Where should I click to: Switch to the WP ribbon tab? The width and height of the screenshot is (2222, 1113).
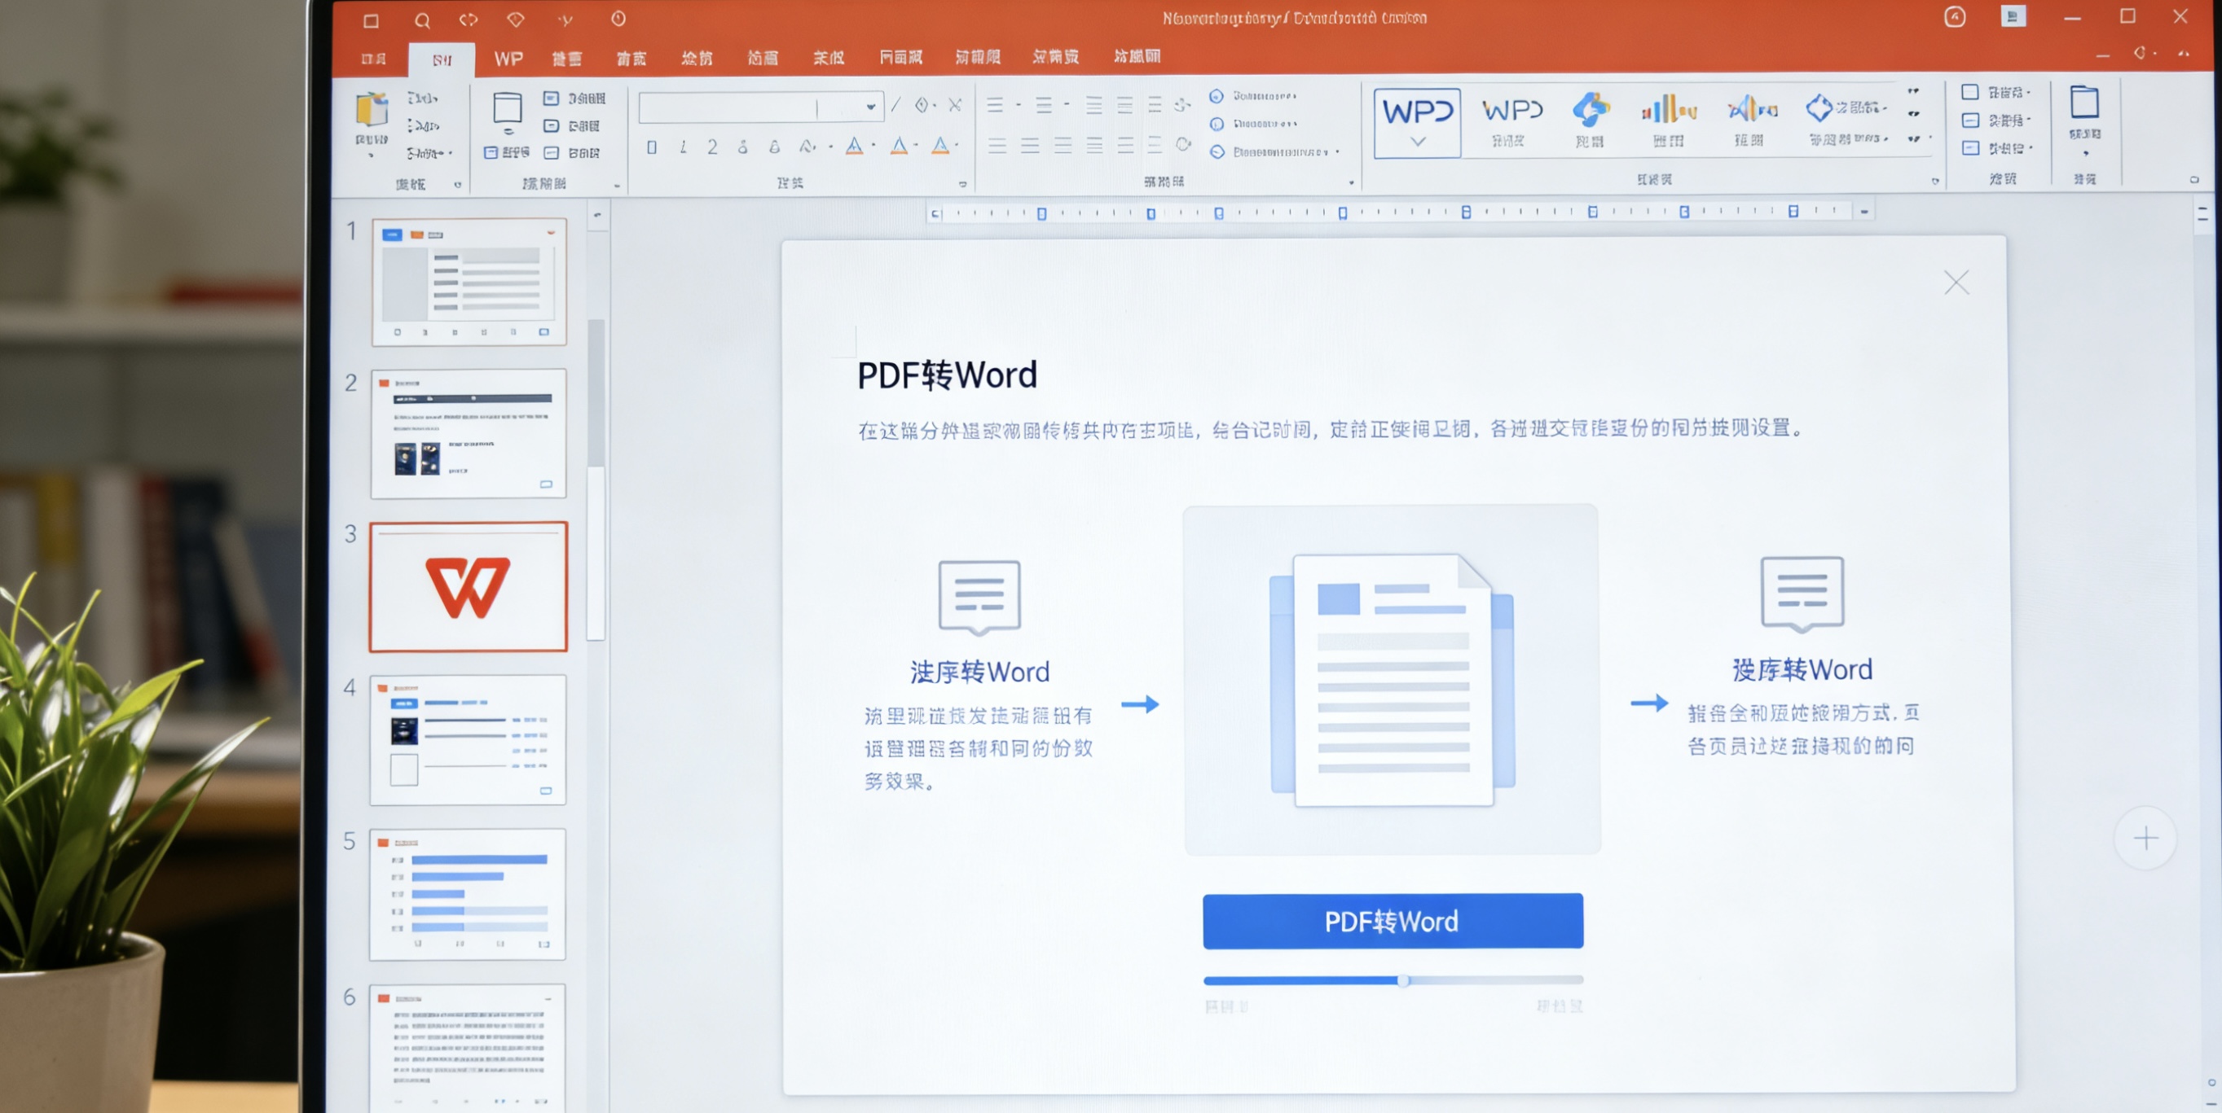tap(508, 58)
